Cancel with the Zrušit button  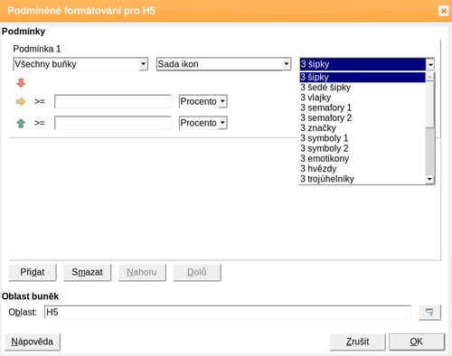click(357, 342)
